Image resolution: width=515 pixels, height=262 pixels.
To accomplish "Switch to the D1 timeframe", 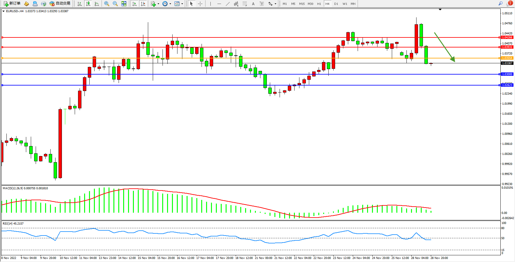I will pyautogui.click(x=336, y=4).
